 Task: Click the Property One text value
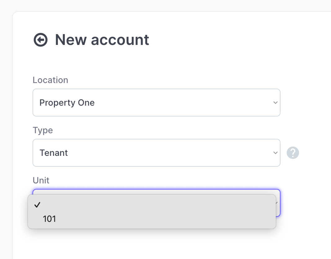(x=67, y=103)
